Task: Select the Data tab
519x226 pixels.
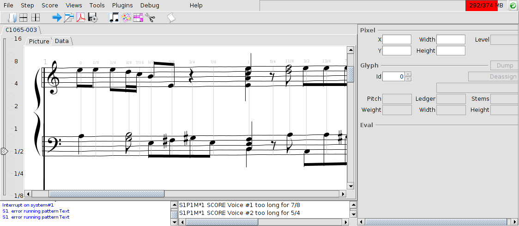Action: [62, 41]
